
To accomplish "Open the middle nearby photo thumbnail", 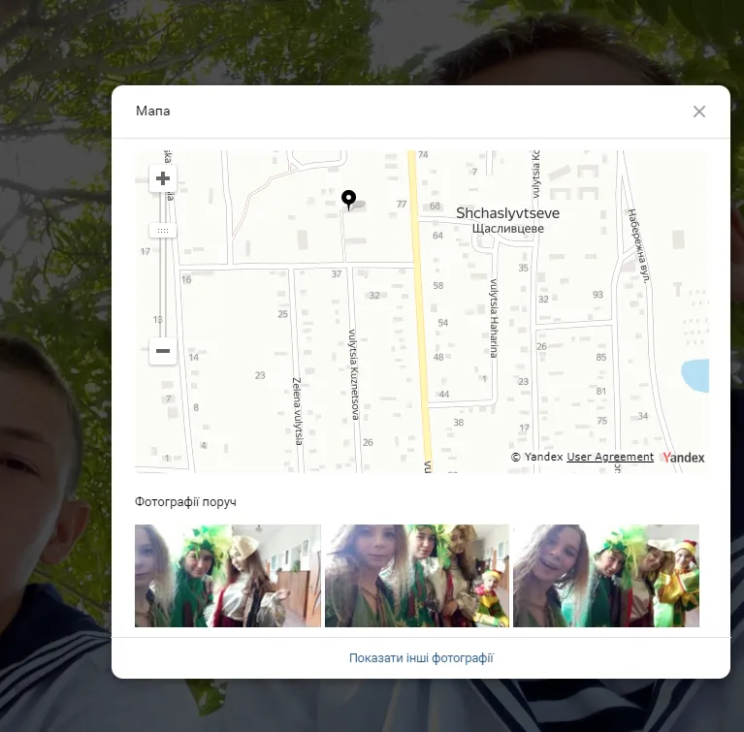I will tap(417, 576).
